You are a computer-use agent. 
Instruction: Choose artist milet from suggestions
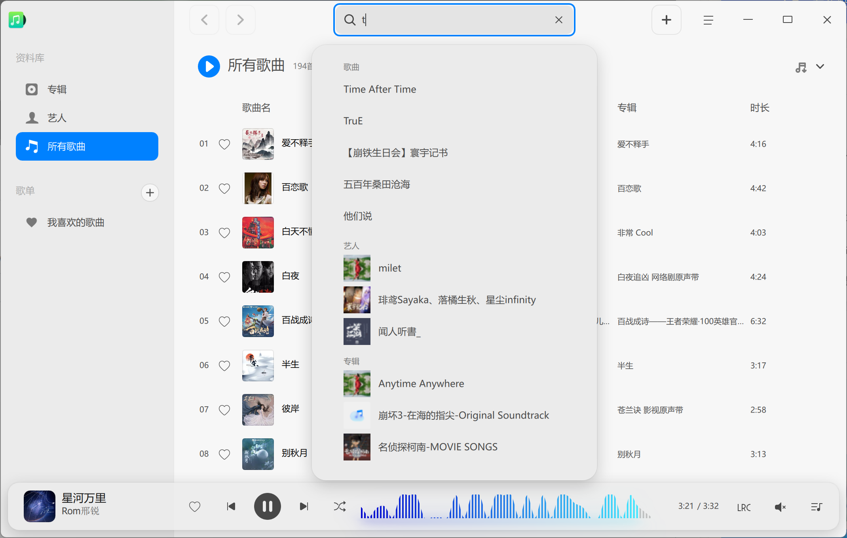454,268
